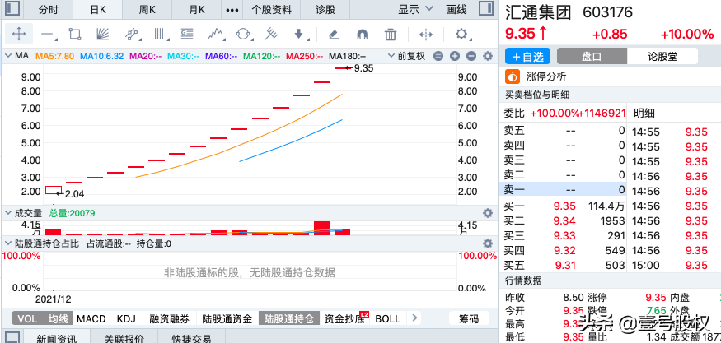Viewport: 721px width, 343px height.
Task: Select the straight line drawing tool
Action: coord(47,34)
